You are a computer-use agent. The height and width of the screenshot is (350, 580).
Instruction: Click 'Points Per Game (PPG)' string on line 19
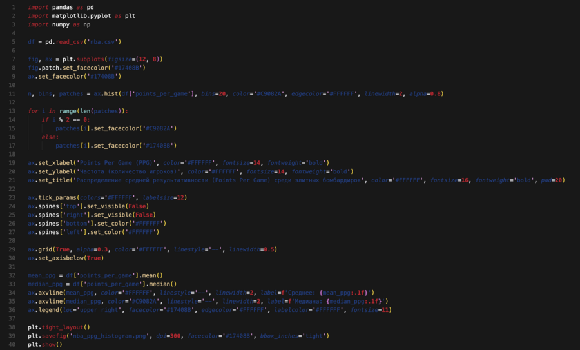tap(116, 163)
